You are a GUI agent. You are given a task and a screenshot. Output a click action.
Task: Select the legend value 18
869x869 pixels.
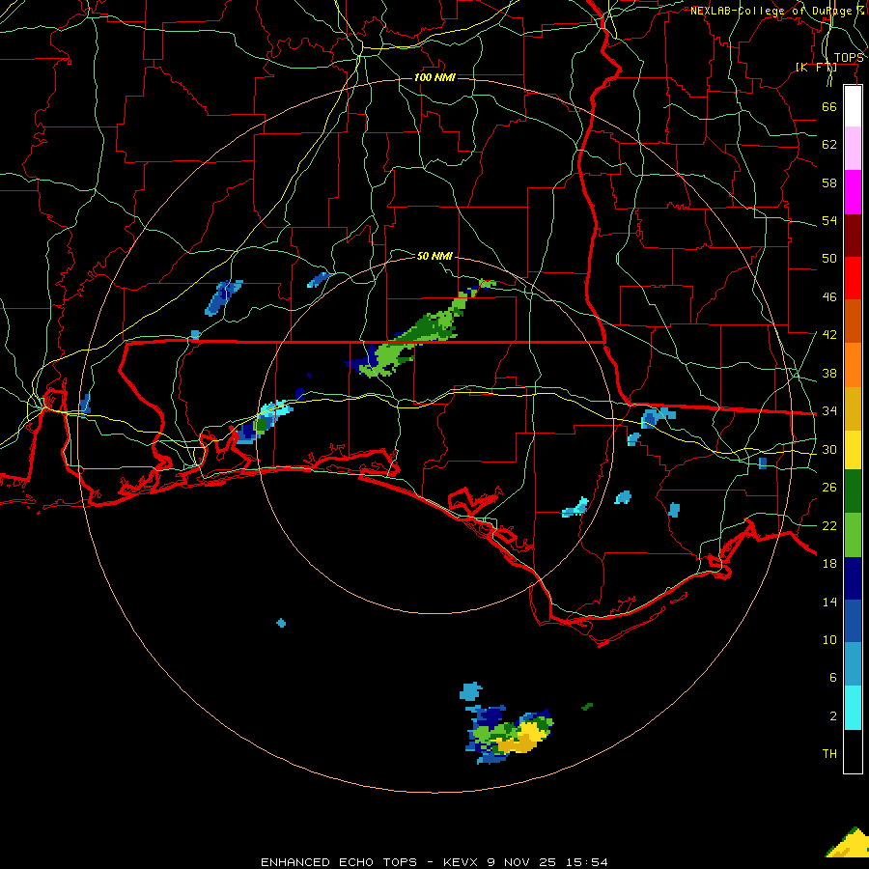click(829, 564)
